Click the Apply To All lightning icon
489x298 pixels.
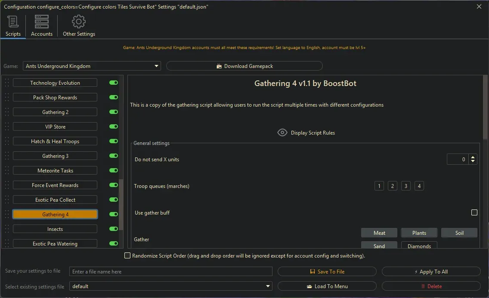[417, 271]
